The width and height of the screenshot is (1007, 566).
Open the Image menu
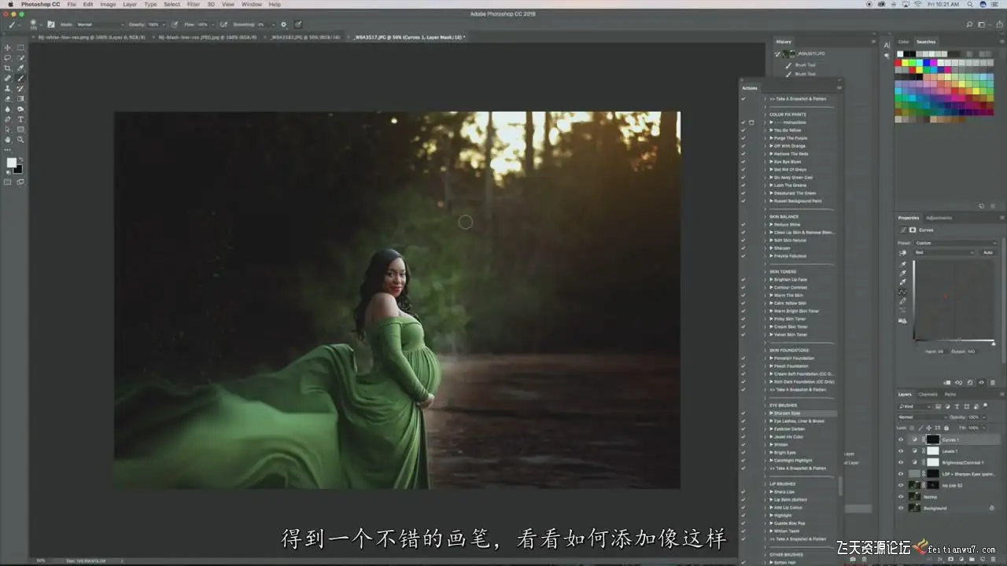(108, 5)
